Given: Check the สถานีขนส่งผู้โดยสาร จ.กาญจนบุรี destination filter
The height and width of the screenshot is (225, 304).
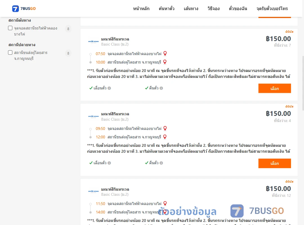Looking at the screenshot, I should 10,53.
